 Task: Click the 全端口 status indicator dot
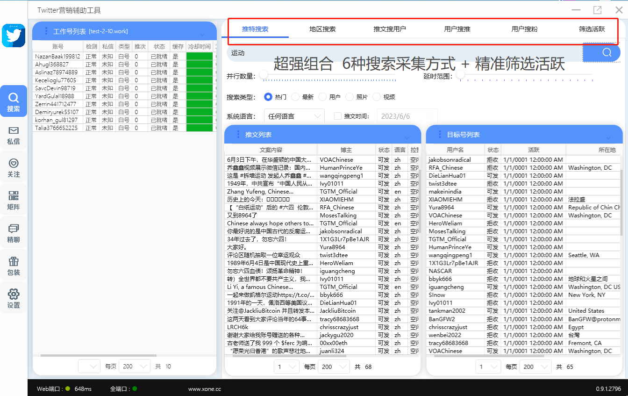coord(135,389)
